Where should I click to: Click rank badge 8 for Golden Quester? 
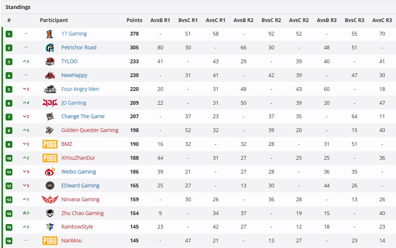[9, 131]
